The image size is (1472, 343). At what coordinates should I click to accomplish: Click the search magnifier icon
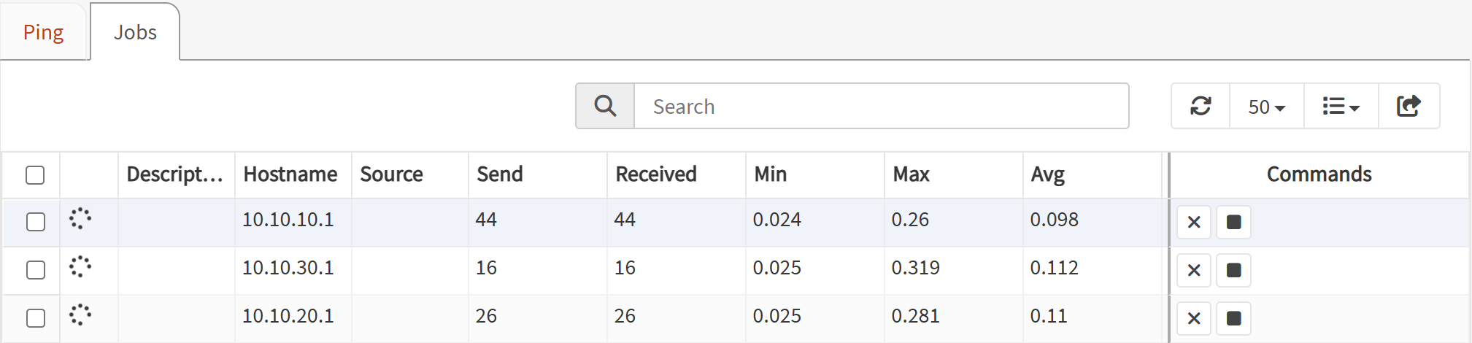pos(604,107)
